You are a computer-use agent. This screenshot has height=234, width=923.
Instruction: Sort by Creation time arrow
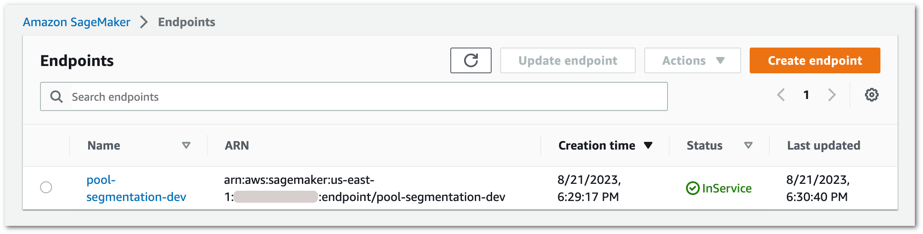click(648, 145)
